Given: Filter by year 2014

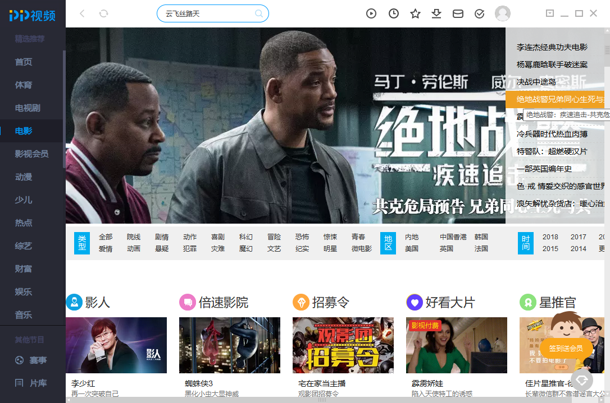Looking at the screenshot, I should point(579,248).
